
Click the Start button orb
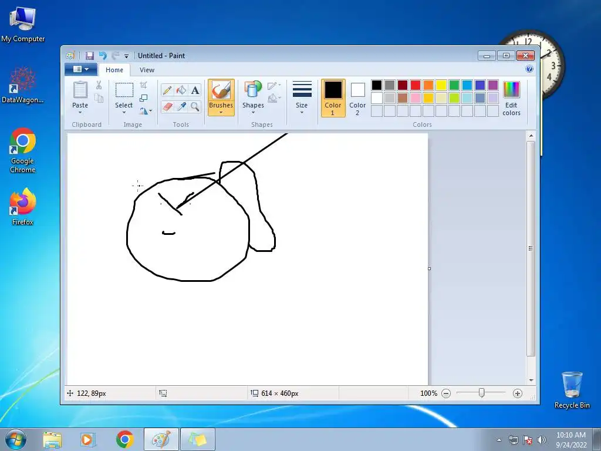point(16,439)
